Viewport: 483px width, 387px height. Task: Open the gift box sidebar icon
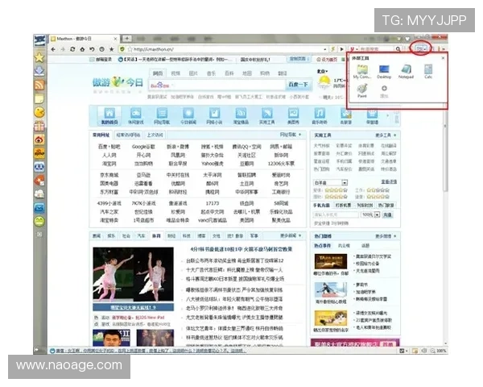click(39, 126)
